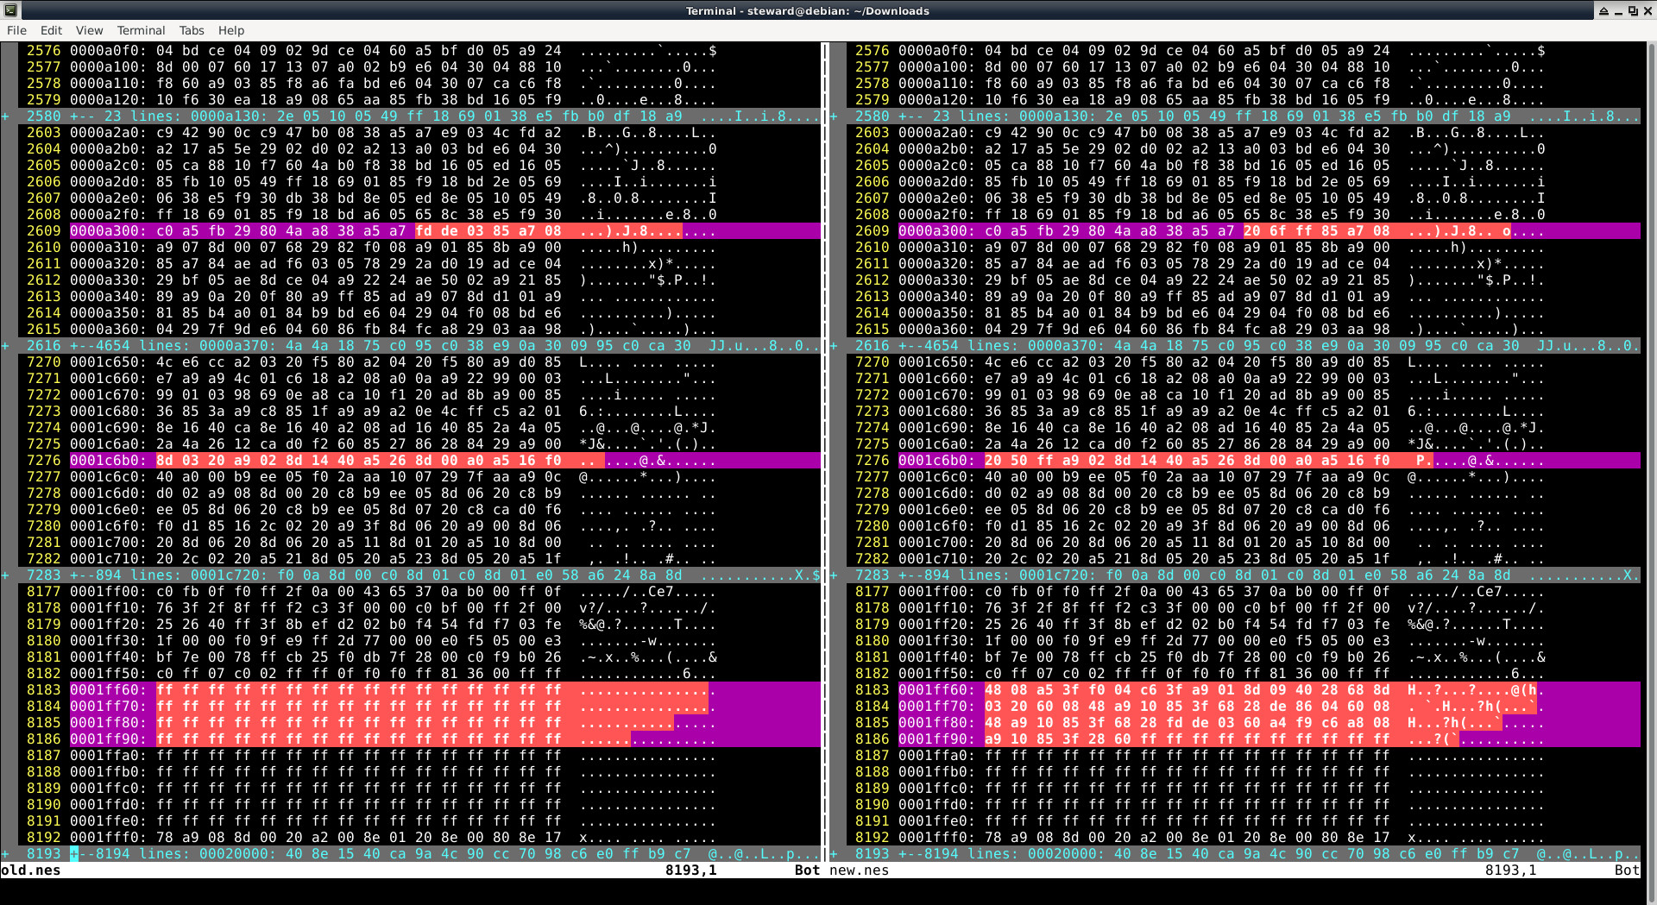This screenshot has height=905, width=1657.
Task: Click the new.nes status line label
Action: point(860,870)
